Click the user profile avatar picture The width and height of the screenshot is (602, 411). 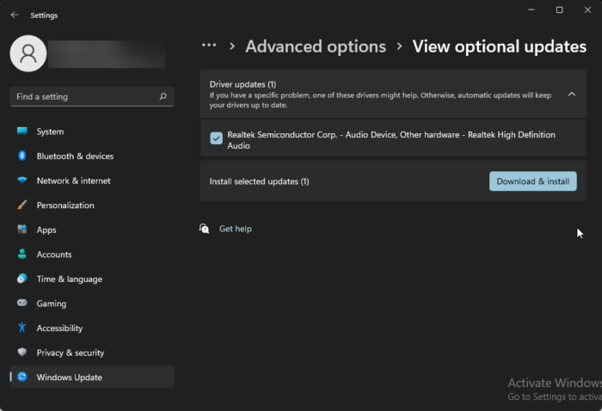click(x=28, y=53)
